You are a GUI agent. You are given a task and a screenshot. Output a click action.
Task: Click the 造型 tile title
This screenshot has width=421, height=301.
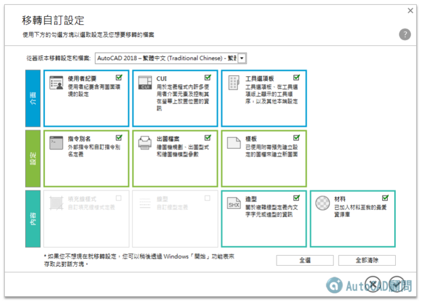point(251,199)
